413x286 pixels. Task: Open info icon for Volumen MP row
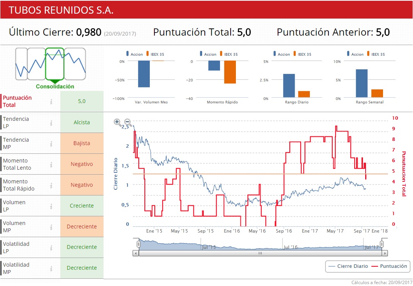pyautogui.click(x=51, y=227)
